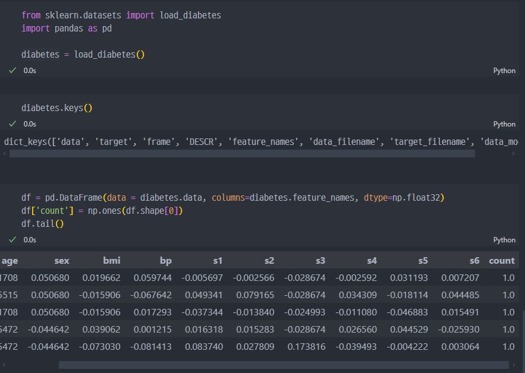
Task: Select cell value 0.019662 in bmi column
Action: tap(102, 277)
